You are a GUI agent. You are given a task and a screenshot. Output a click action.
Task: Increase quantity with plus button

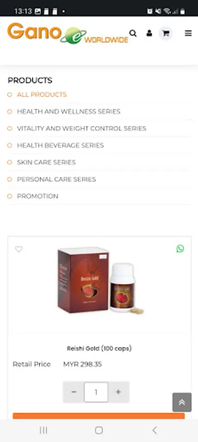coord(119,392)
